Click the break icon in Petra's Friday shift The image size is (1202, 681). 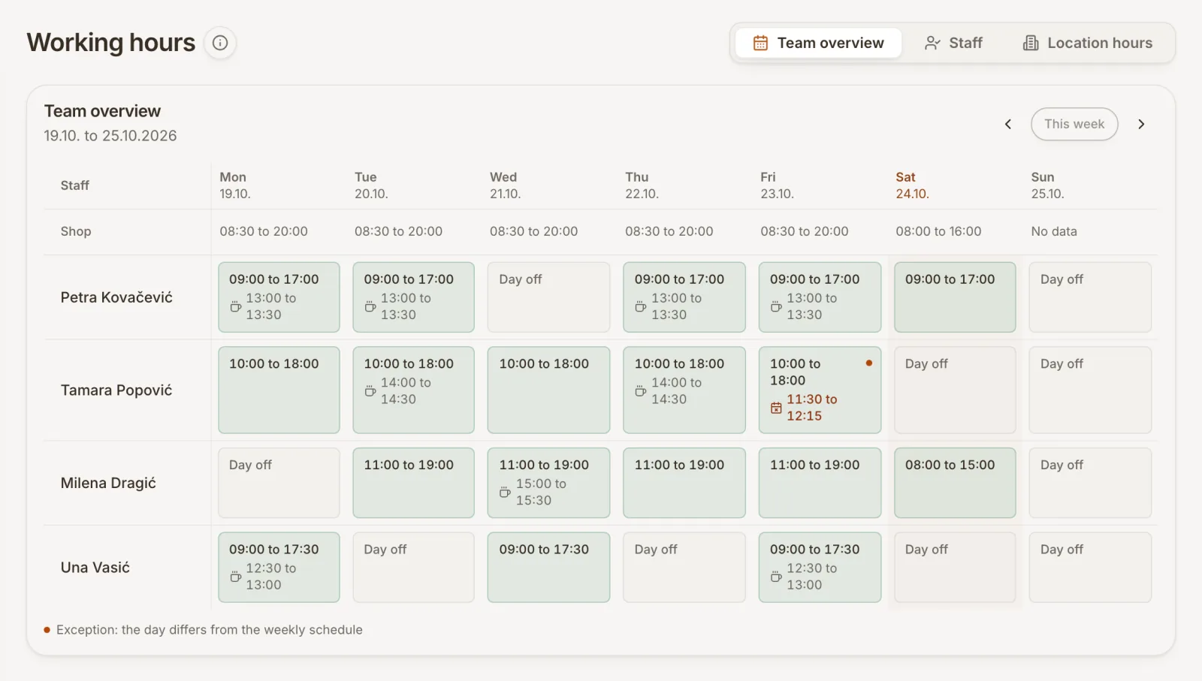point(776,306)
